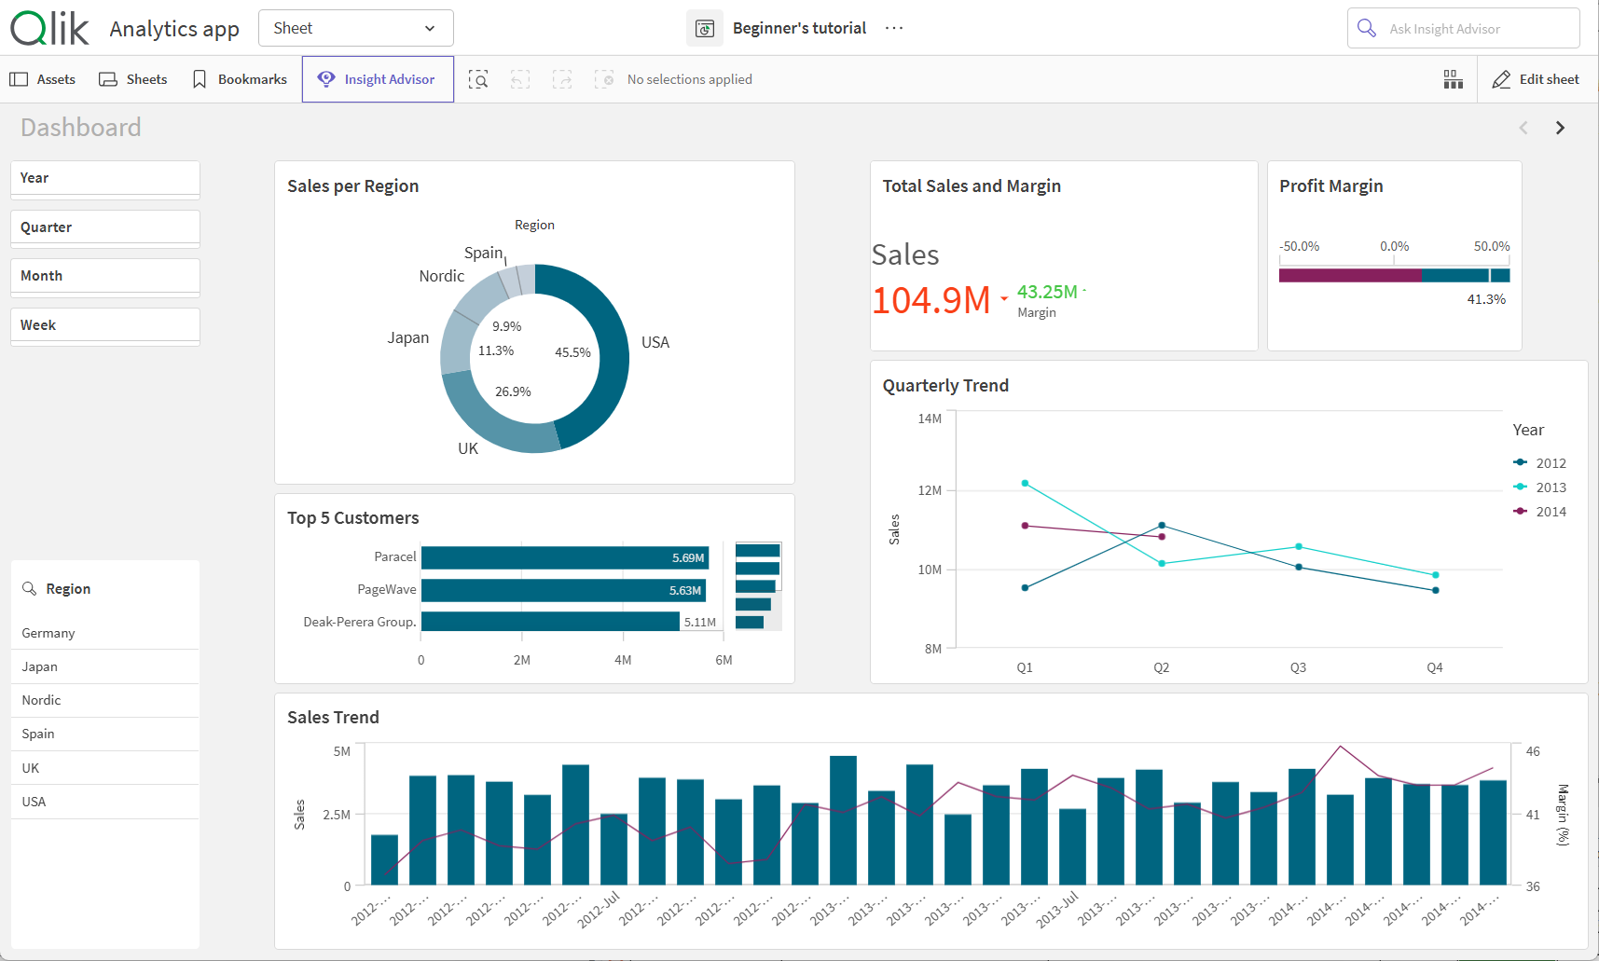Expand the Year filter pane
Image resolution: width=1599 pixels, height=961 pixels.
pos(104,177)
